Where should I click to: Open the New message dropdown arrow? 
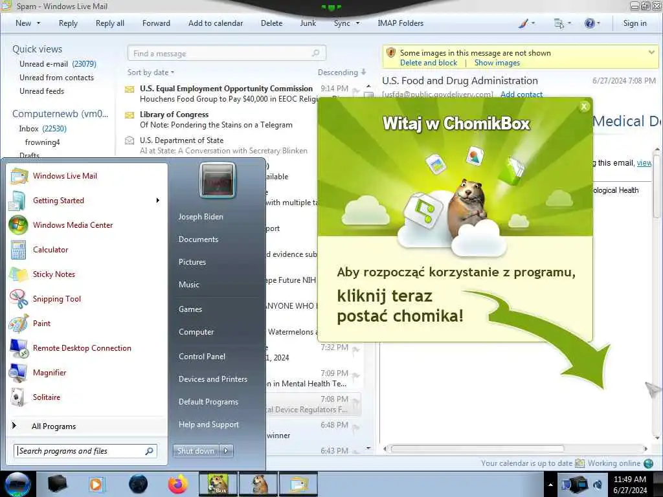point(38,23)
